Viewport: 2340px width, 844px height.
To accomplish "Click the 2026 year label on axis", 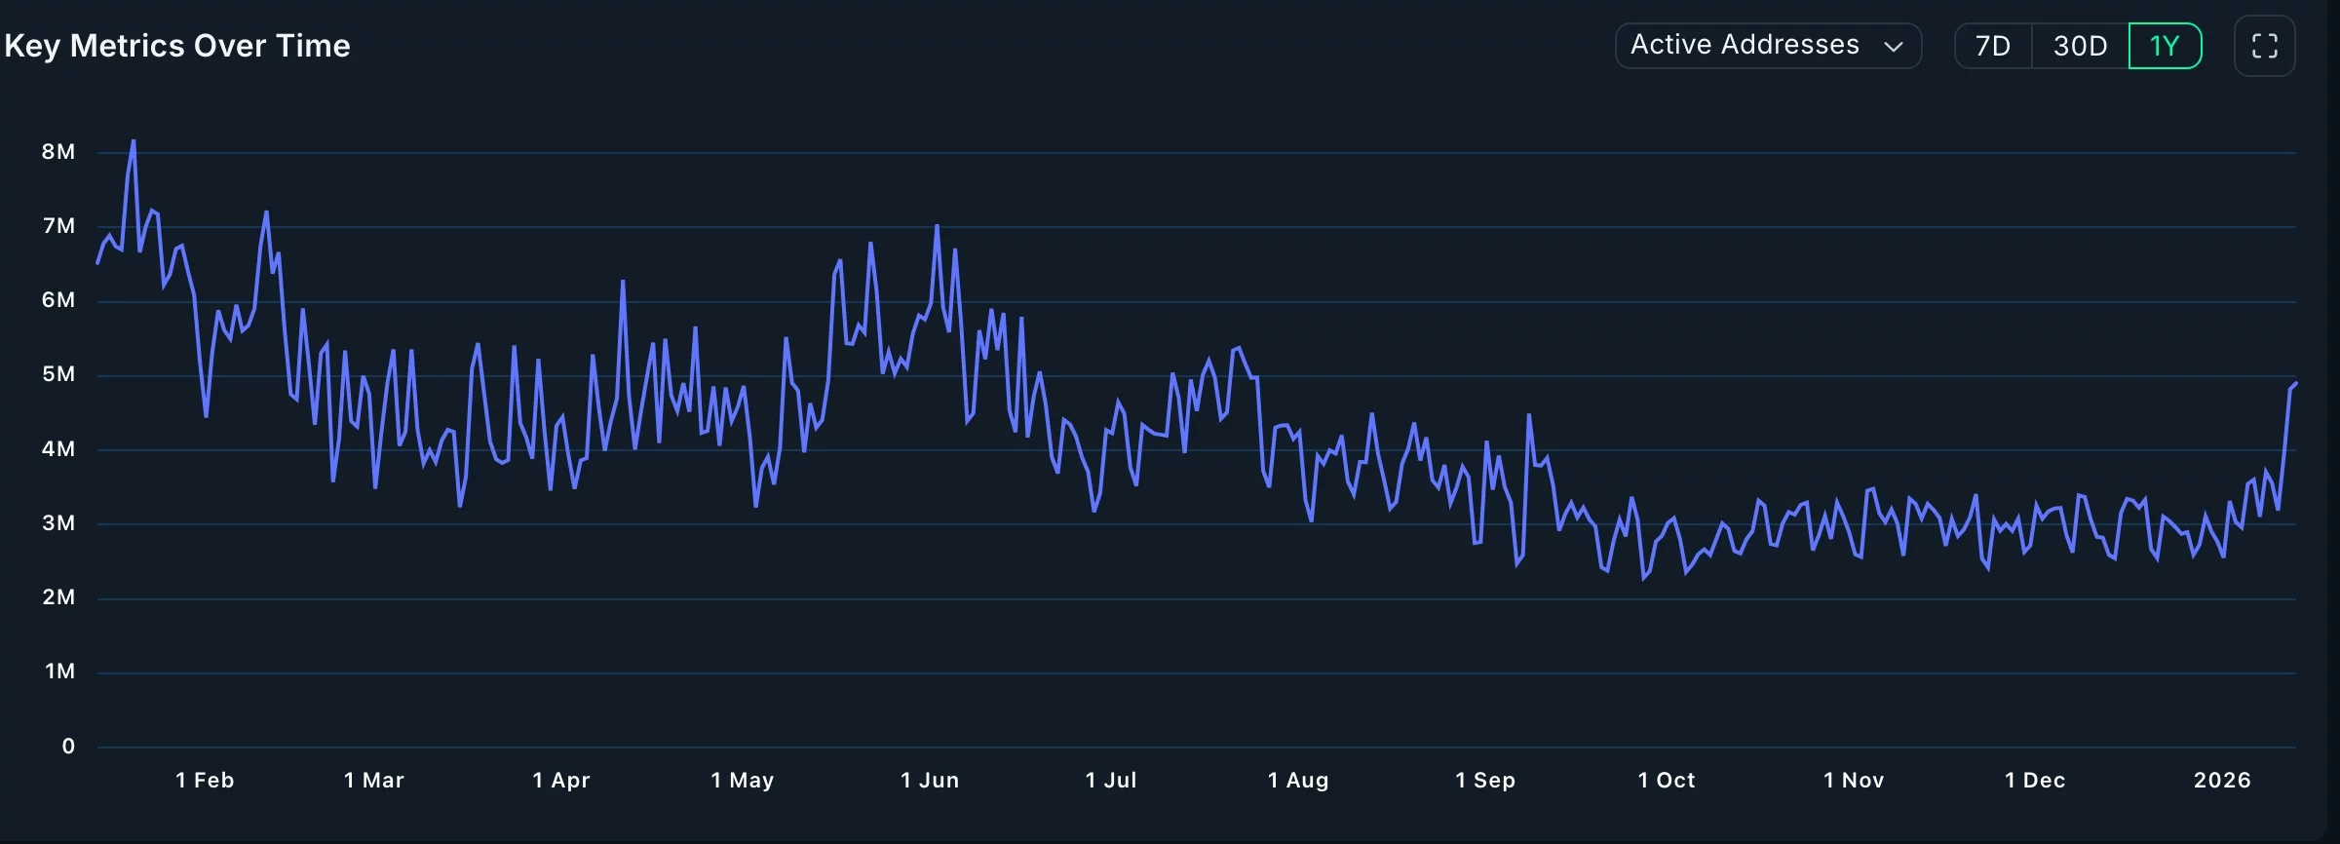I will click(2222, 780).
